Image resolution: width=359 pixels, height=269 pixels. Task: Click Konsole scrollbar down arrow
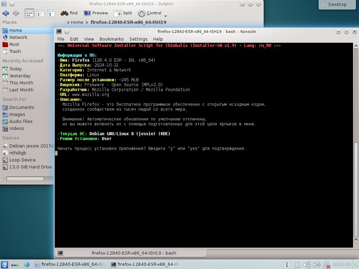tap(356, 244)
